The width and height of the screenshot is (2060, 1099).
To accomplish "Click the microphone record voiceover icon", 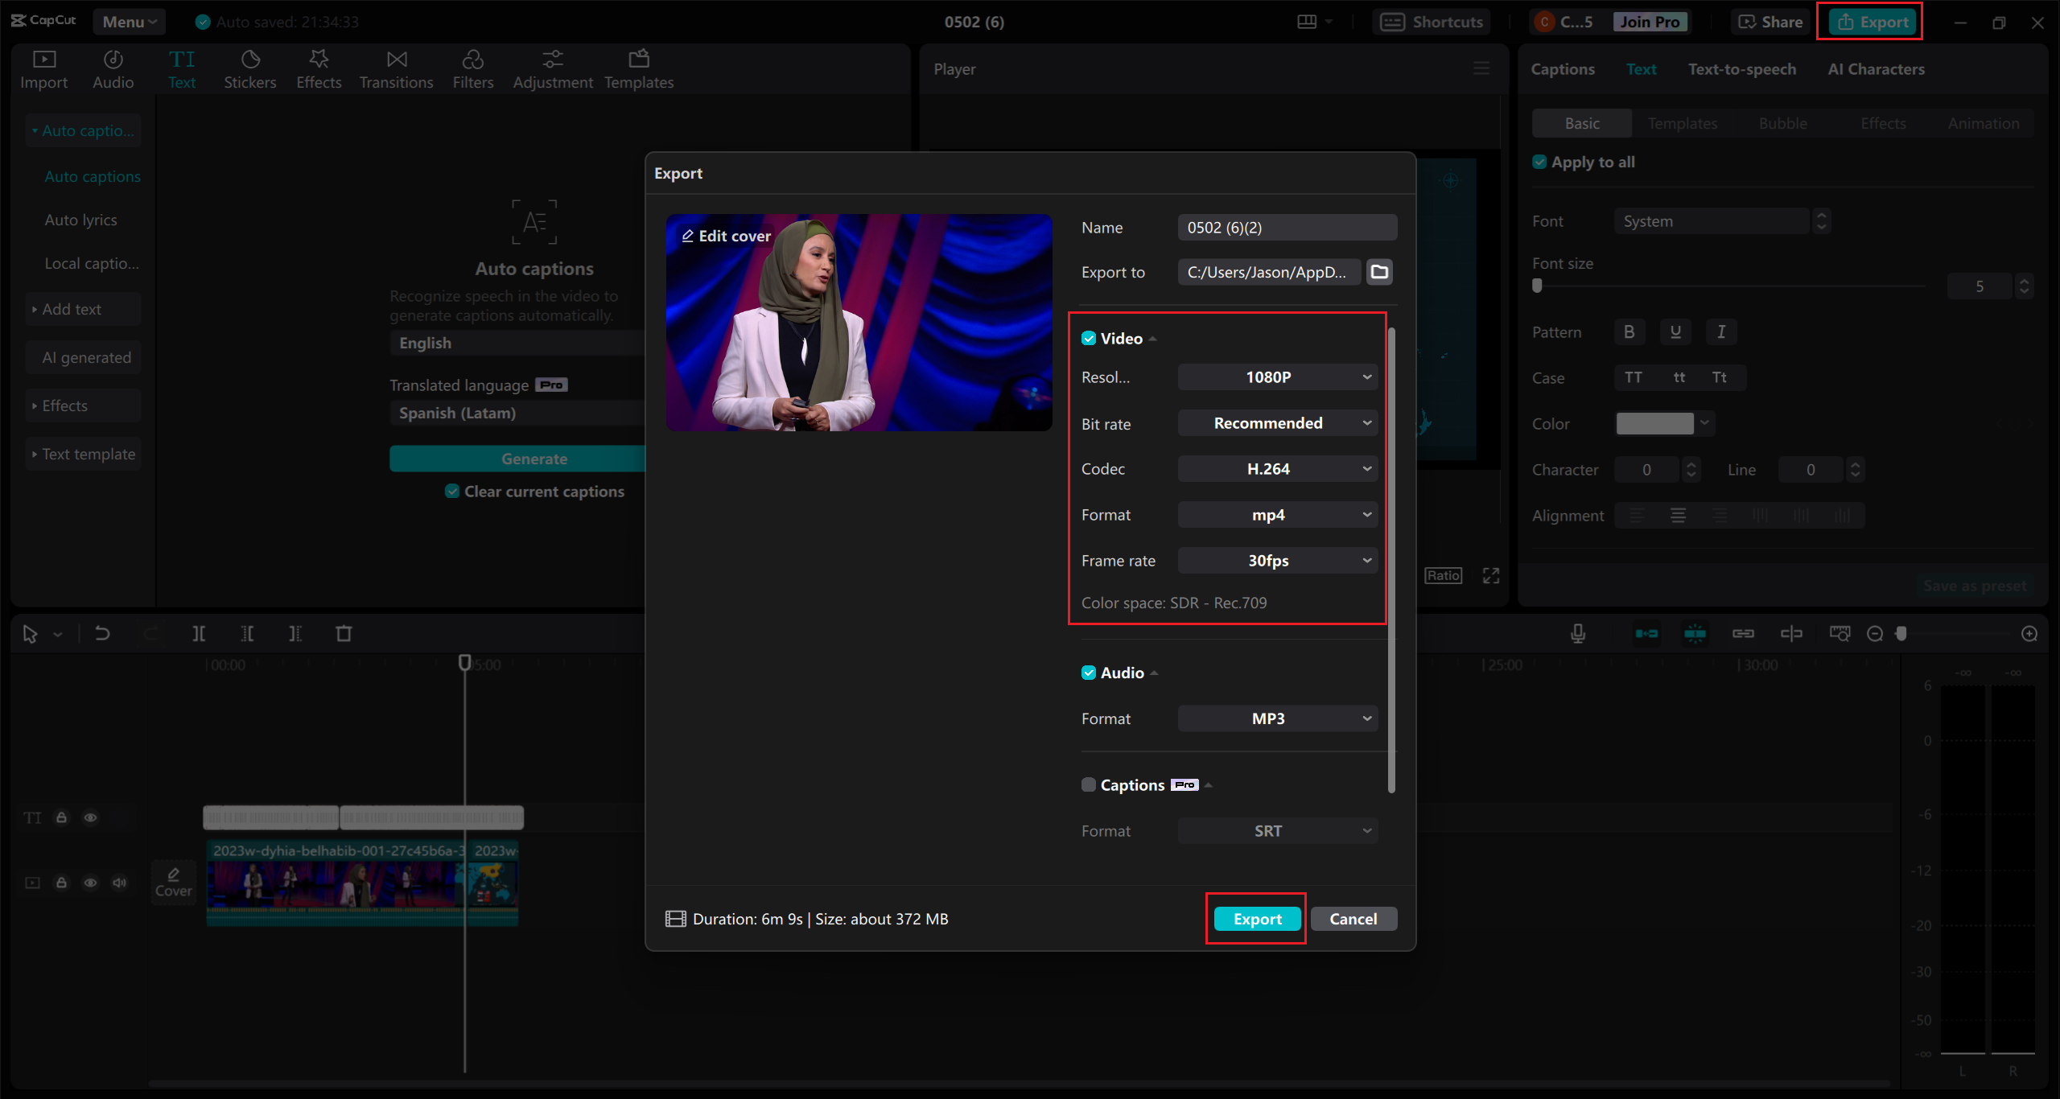I will click(x=1578, y=634).
